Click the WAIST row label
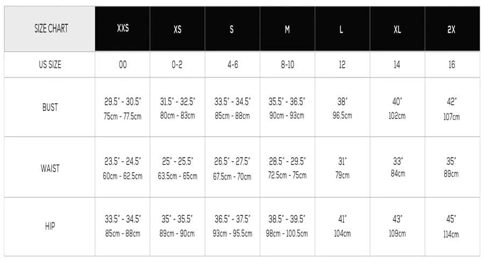 49,168
